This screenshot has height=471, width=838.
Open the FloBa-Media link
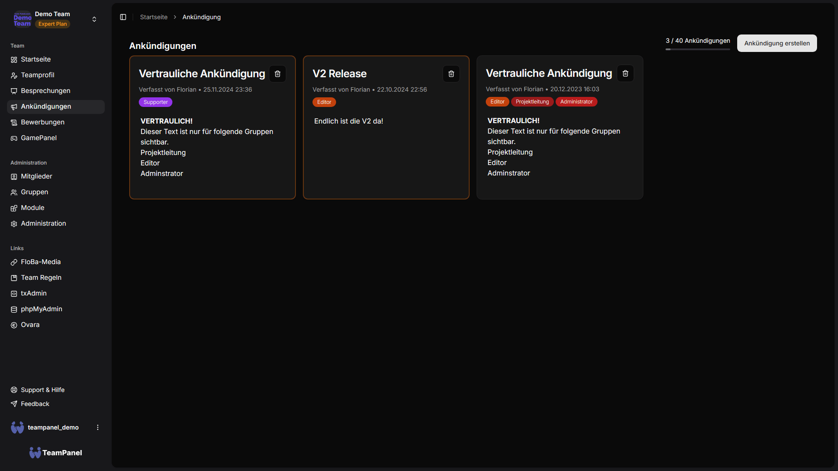click(56, 262)
